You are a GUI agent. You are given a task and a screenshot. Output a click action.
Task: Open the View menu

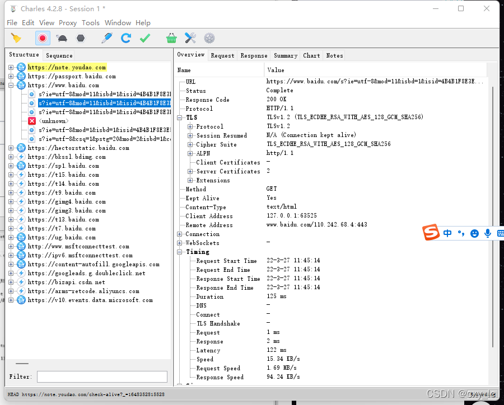pyautogui.click(x=46, y=23)
